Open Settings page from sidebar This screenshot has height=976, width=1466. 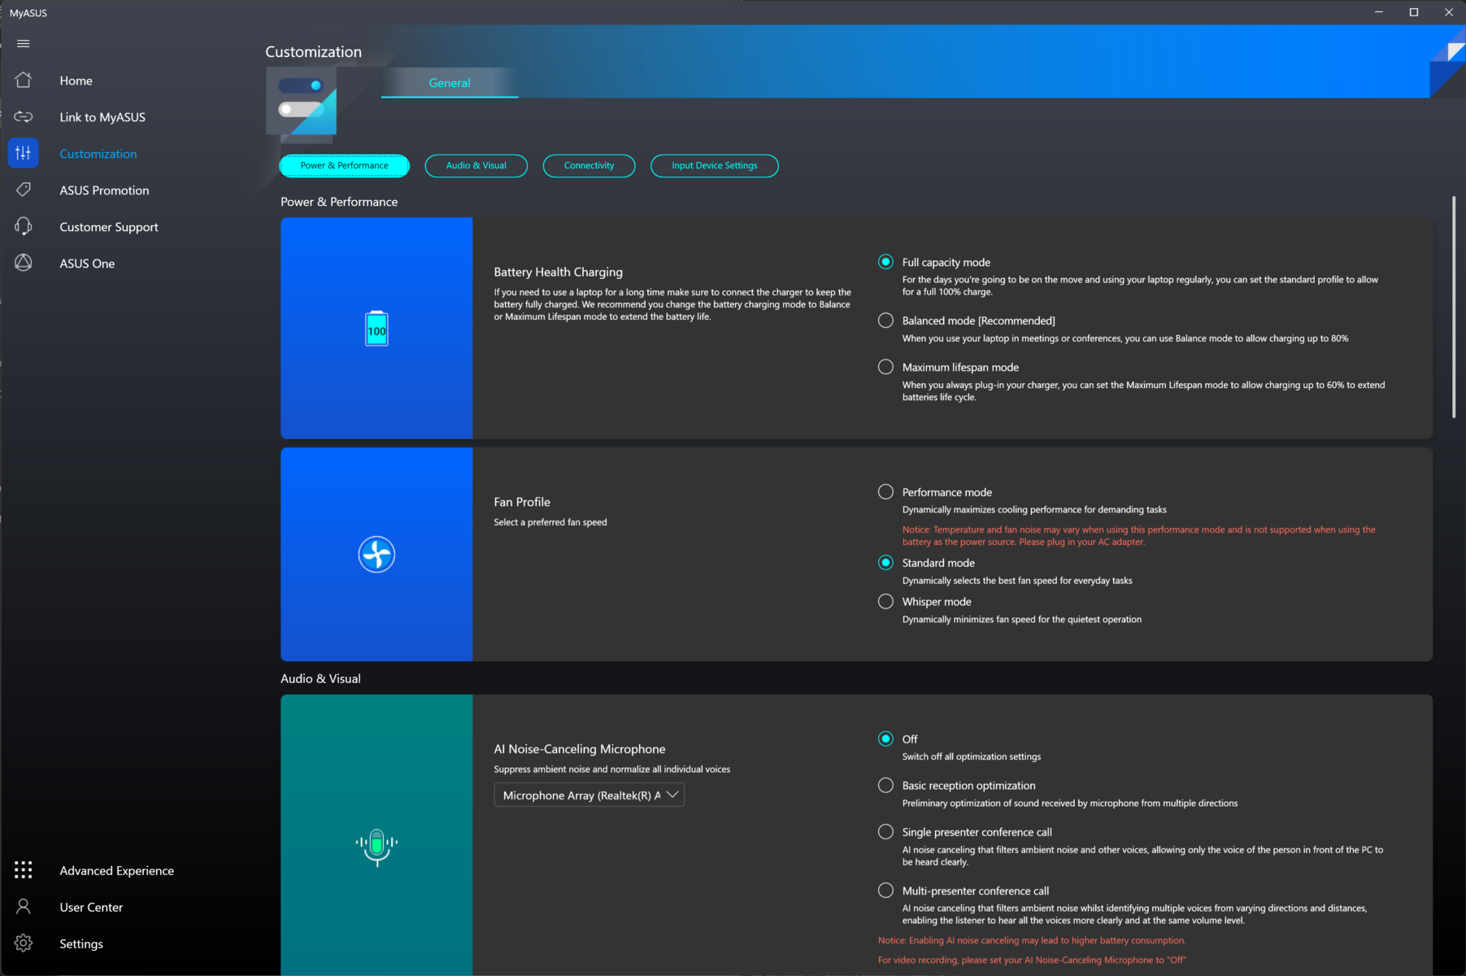[81, 943]
